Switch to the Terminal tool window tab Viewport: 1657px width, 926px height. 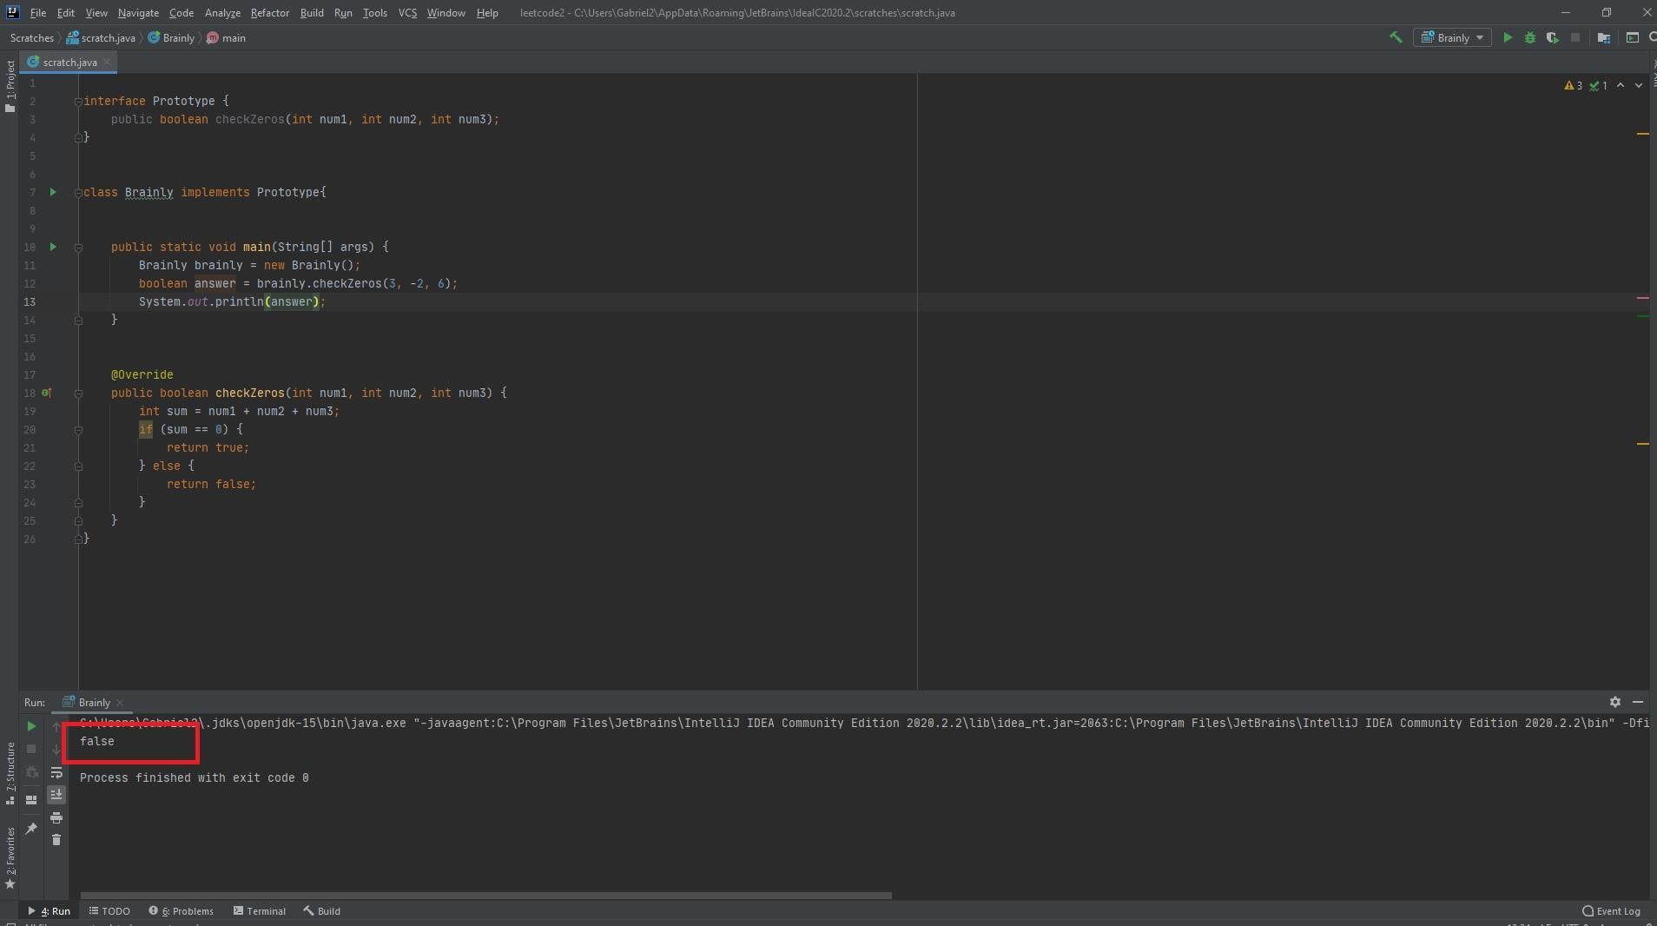pyautogui.click(x=260, y=911)
